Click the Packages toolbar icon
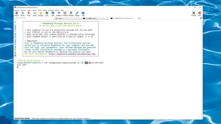 [71, 14]
